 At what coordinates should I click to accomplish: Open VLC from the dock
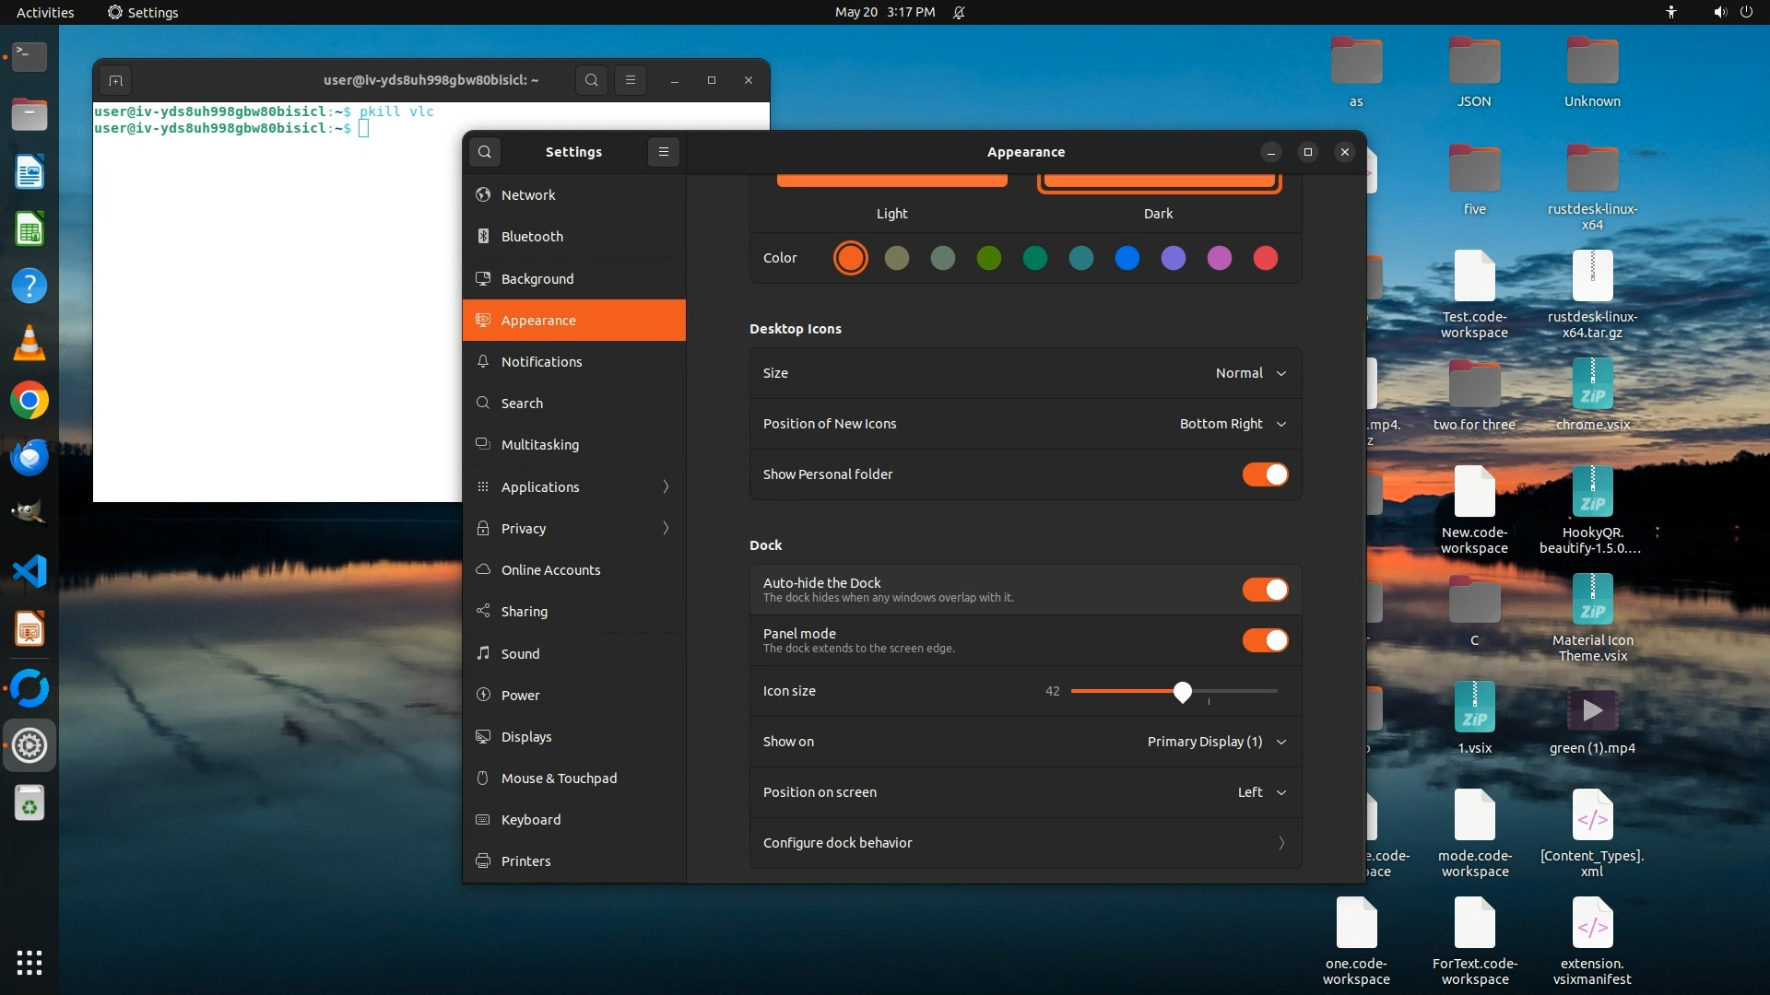click(x=29, y=344)
